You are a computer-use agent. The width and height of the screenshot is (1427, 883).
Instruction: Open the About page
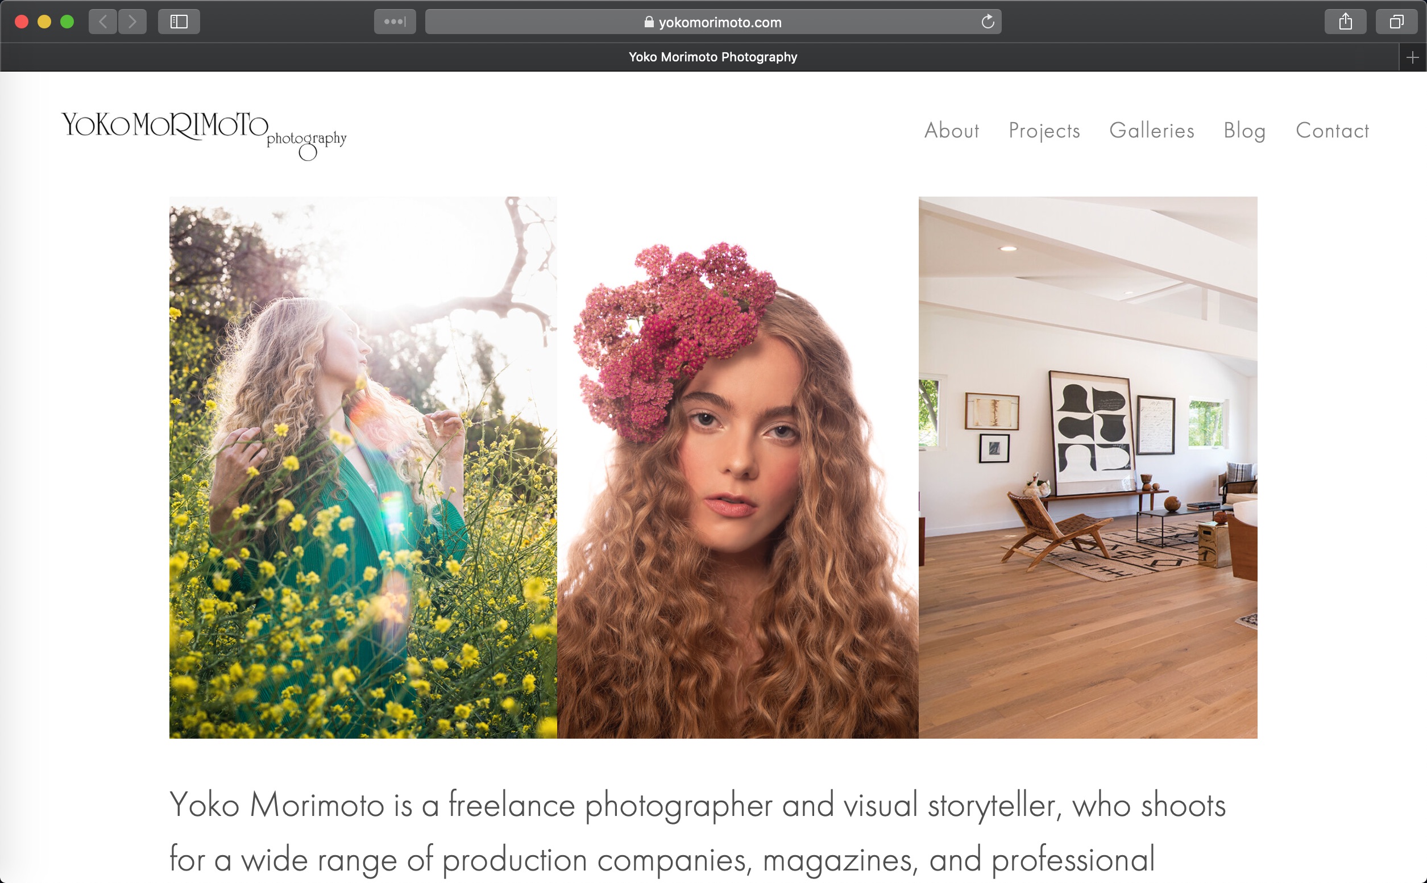(951, 130)
